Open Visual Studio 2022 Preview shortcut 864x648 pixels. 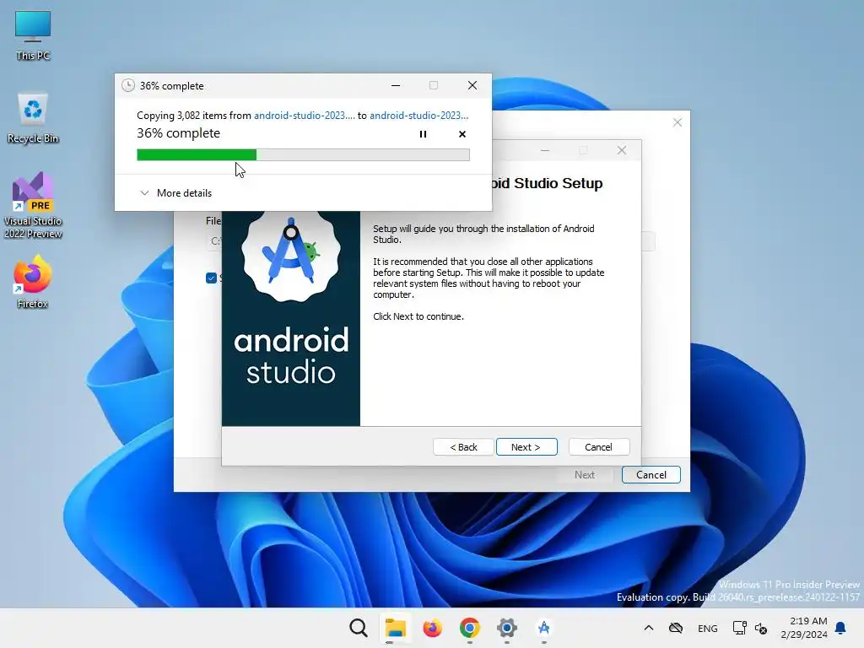[x=33, y=205]
